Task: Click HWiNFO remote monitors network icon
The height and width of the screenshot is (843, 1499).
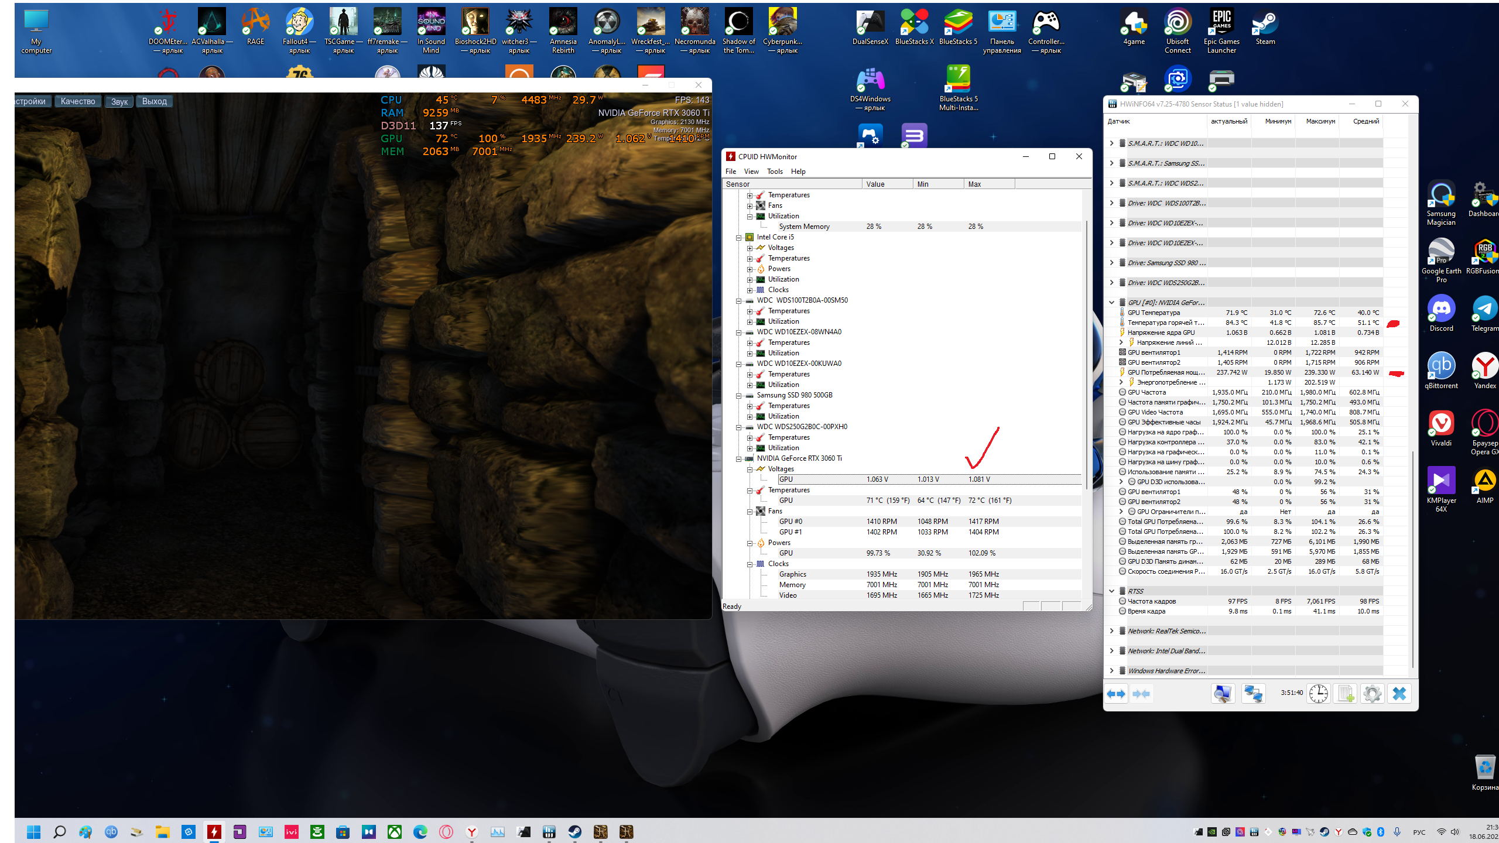Action: point(1253,694)
